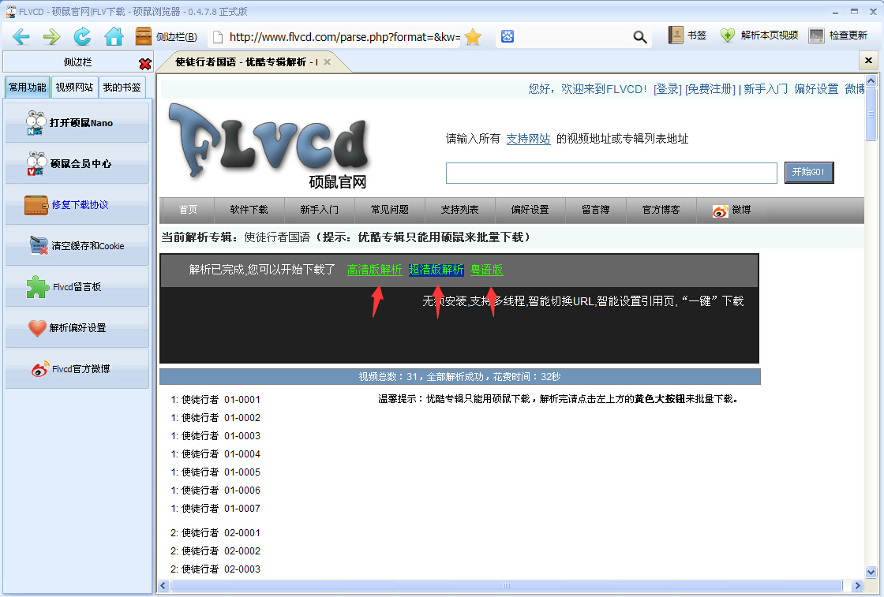
Task: Click the address bar URL field
Action: point(344,37)
